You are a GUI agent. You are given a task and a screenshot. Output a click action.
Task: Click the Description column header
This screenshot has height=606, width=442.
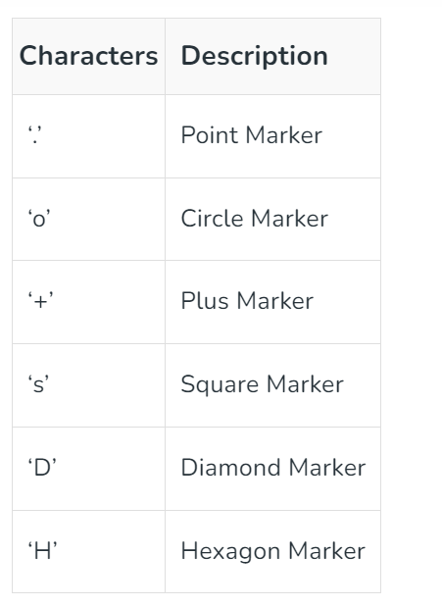tap(254, 56)
